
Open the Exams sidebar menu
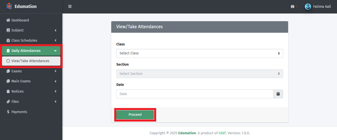coord(17,71)
